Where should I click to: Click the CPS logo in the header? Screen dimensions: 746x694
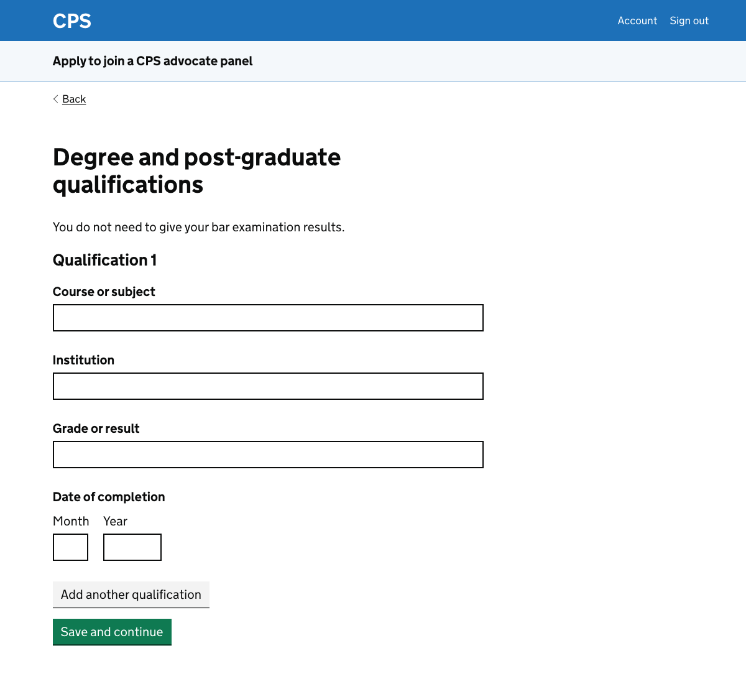(x=71, y=21)
